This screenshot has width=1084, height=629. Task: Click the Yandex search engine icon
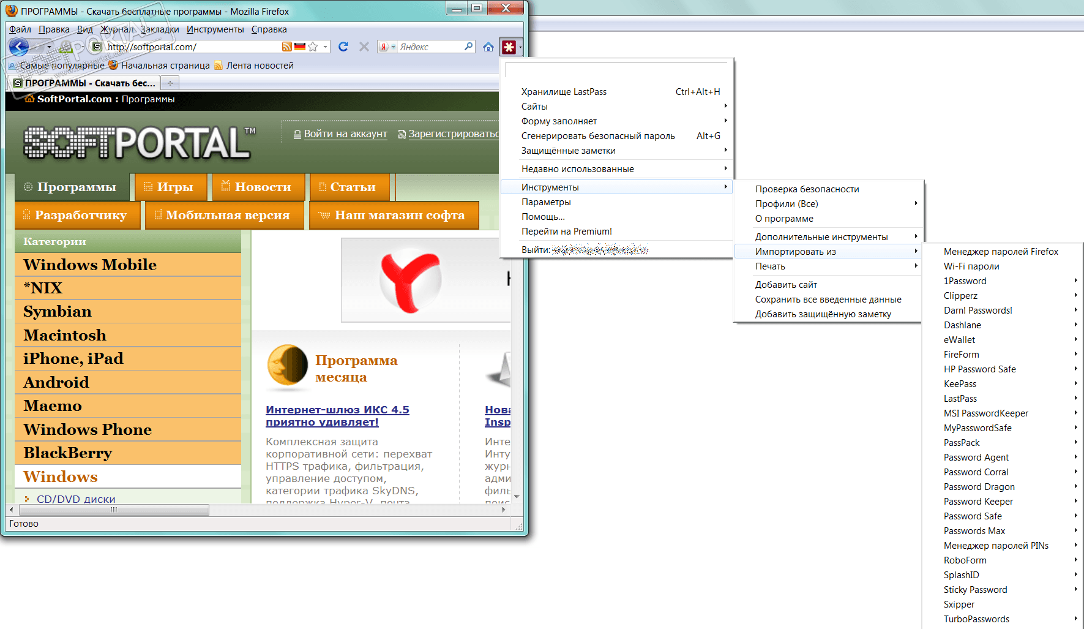coord(384,47)
